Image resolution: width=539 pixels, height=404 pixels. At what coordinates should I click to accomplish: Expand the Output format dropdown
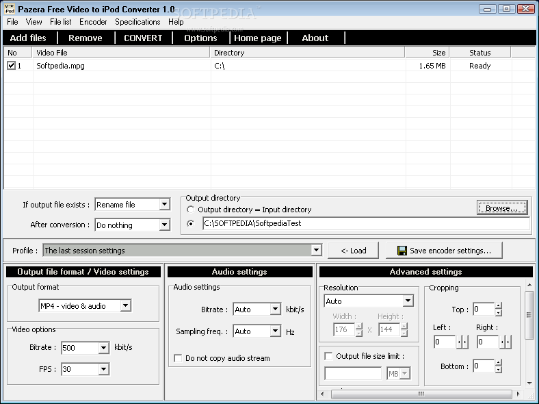[x=126, y=305]
